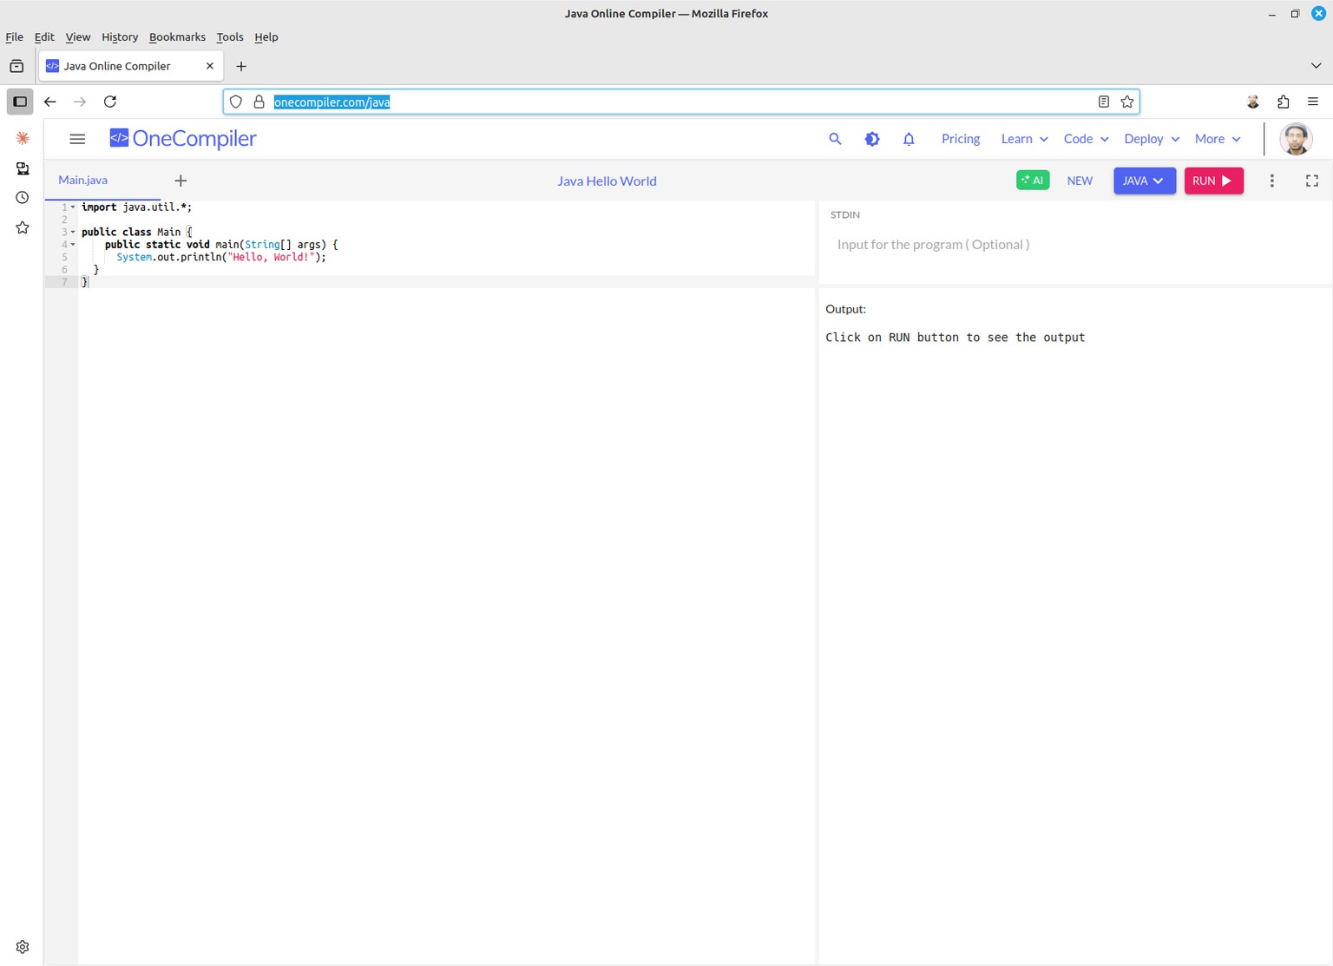Screen dimensions: 1333x966
Task: Open the green AI assistant button
Action: coord(1033,181)
